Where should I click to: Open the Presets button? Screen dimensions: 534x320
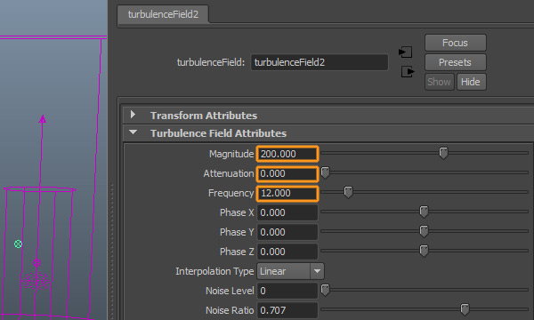pos(456,62)
